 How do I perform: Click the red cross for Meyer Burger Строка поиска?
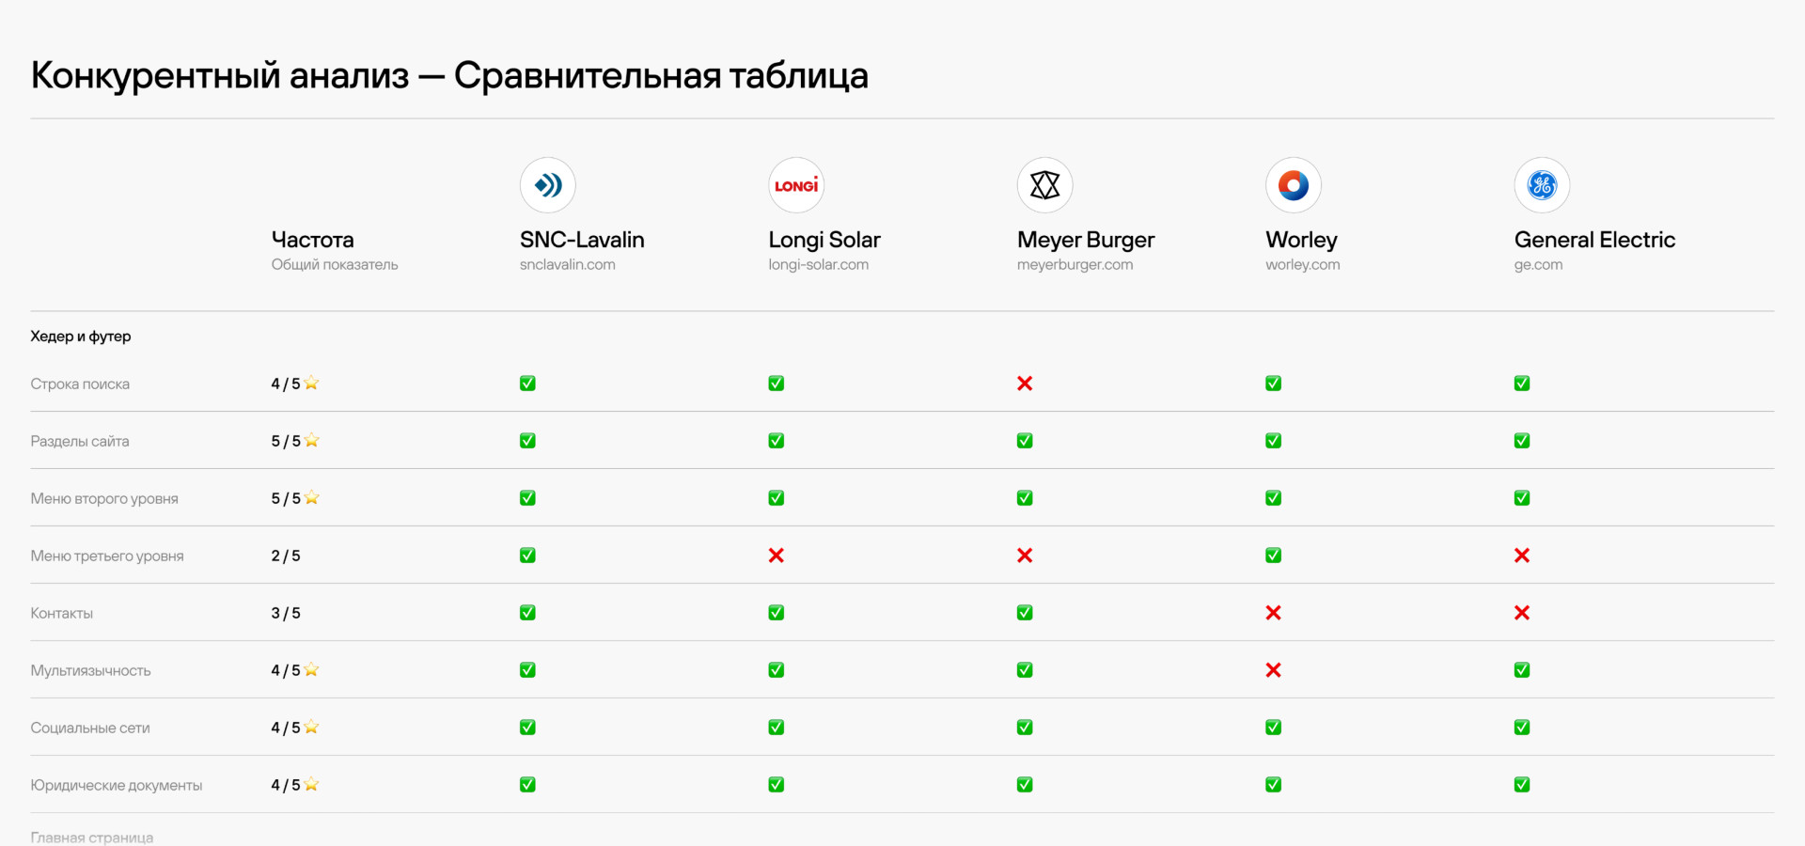(1025, 384)
